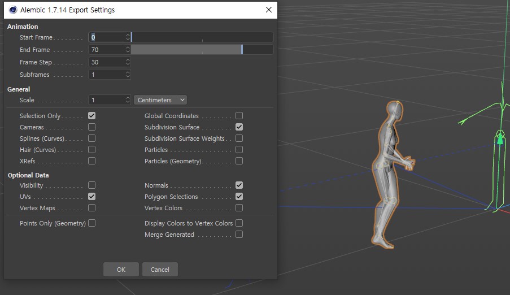Enable the Particles checkbox
Screen dimensions: 510x295
(x=239, y=149)
